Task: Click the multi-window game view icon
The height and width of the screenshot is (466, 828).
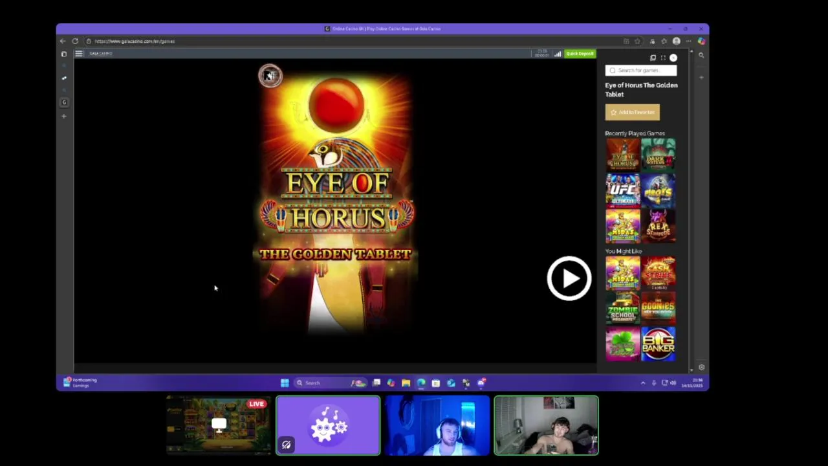Action: point(653,58)
